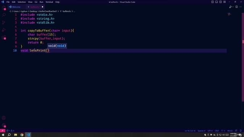The height and width of the screenshot is (137, 244).
Task: Click BufferOverflowTest1 breadcrumb segment
Action: click(x=48, y=11)
